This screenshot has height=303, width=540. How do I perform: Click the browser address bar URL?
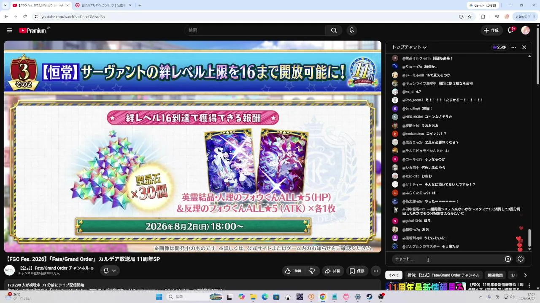[73, 17]
